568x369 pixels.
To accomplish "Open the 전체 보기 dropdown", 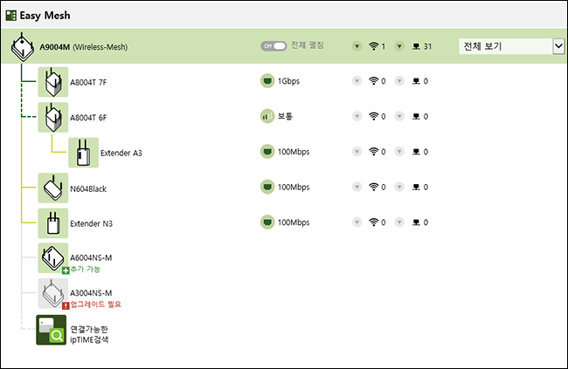I will (x=511, y=46).
